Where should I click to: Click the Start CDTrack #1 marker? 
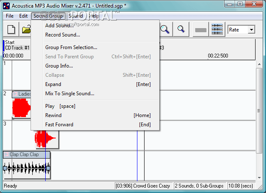click(17, 45)
